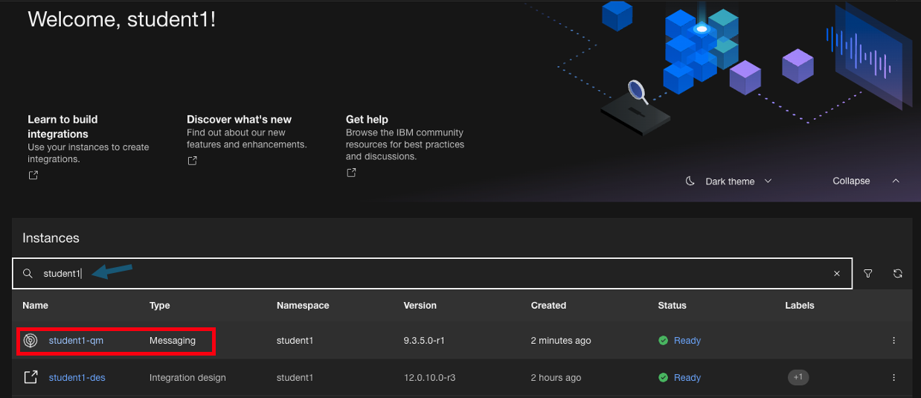Click the search magnifier icon in Instances
The width and height of the screenshot is (921, 398).
[28, 274]
